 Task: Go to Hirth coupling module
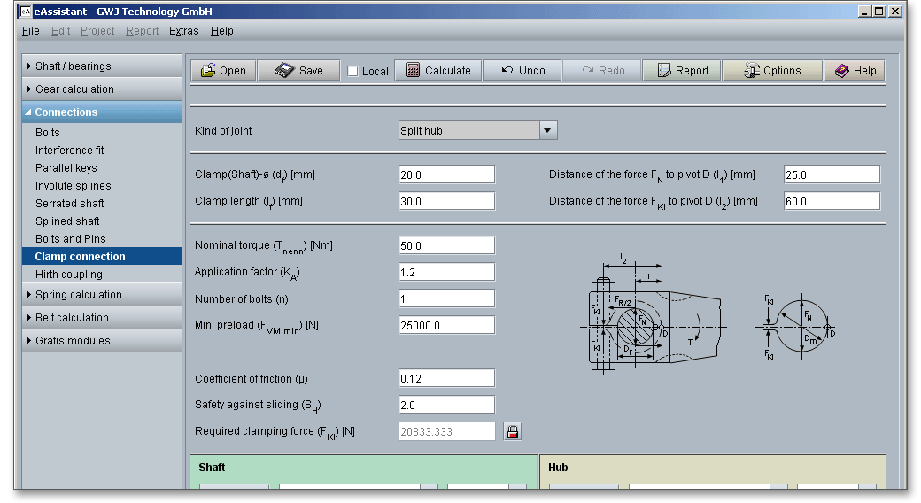[x=69, y=275]
